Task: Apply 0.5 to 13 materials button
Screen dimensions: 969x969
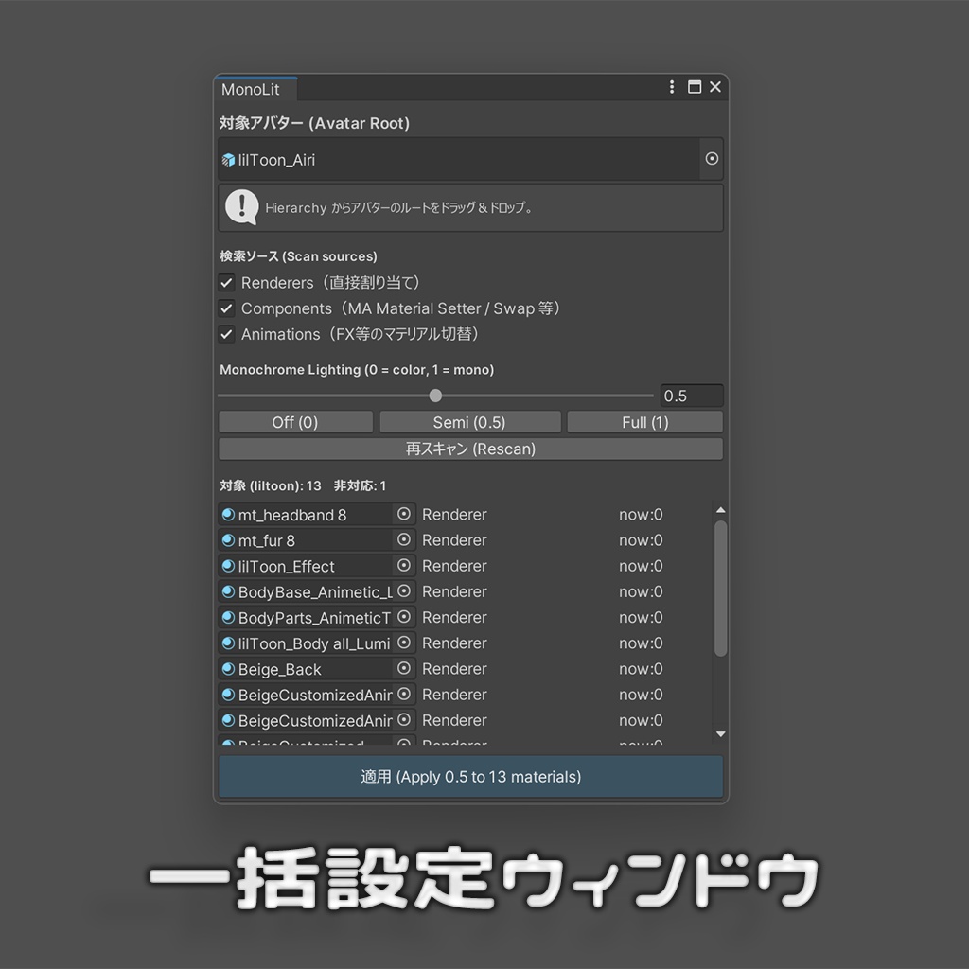Action: click(470, 777)
